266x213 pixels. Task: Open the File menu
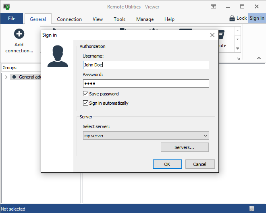tap(12, 19)
